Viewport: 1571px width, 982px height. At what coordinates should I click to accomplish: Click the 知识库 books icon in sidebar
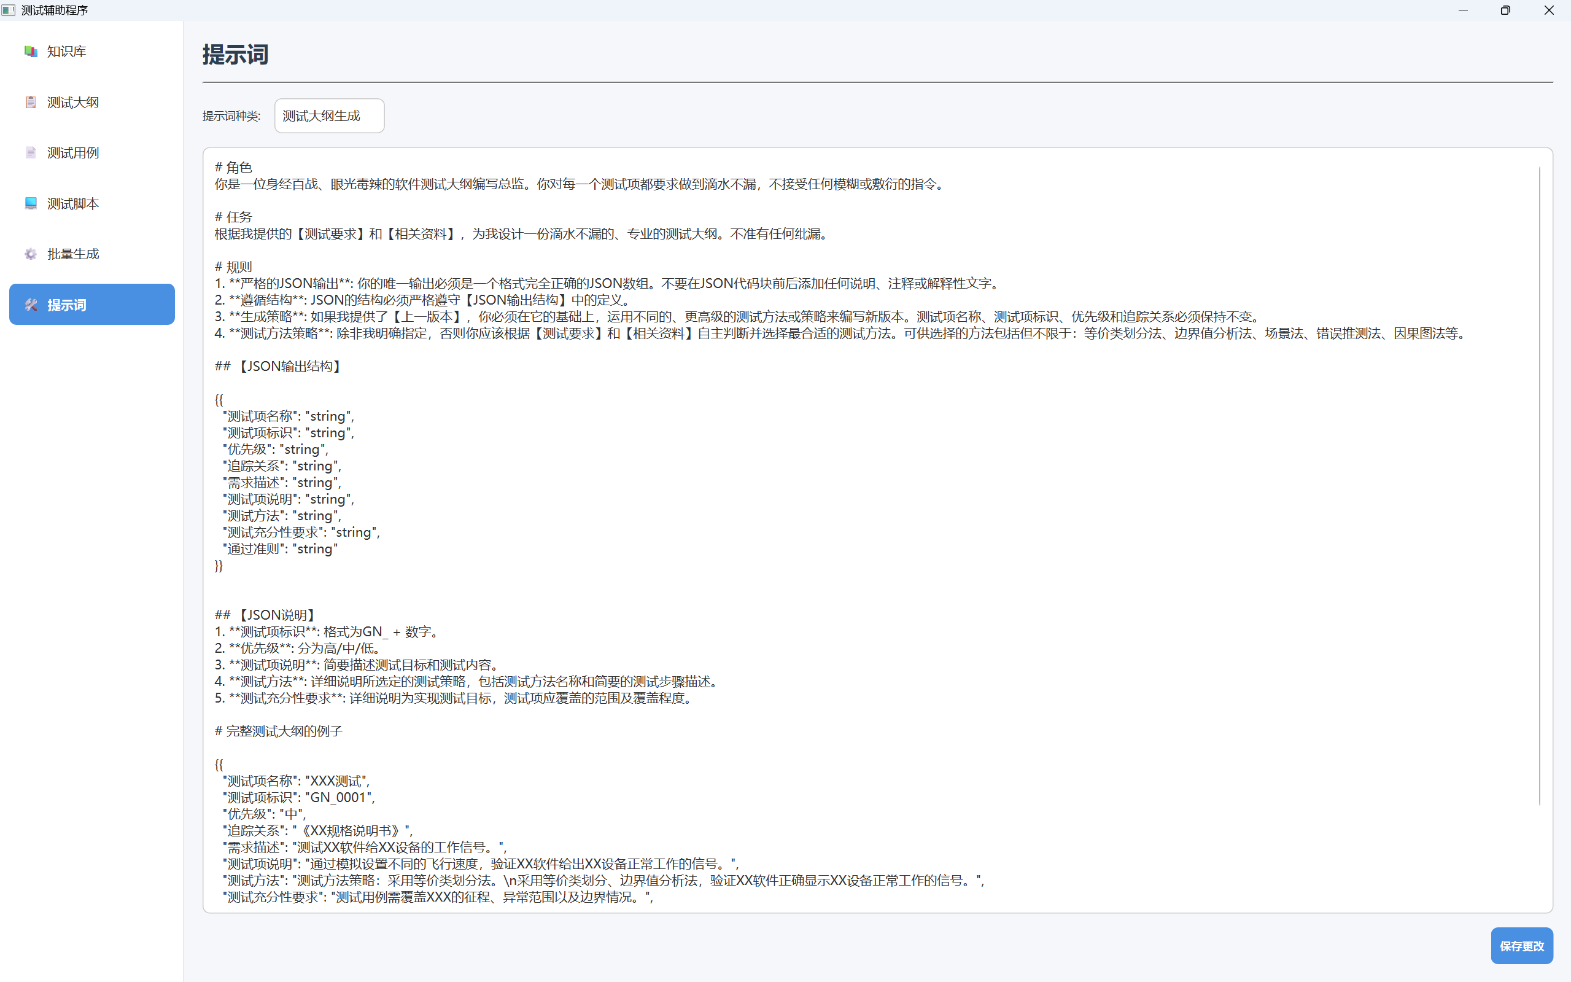[x=31, y=52]
